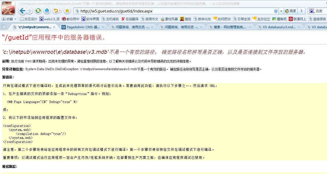
Task: Close the first V3 database\v3.mdb tab
Action: 299,27
